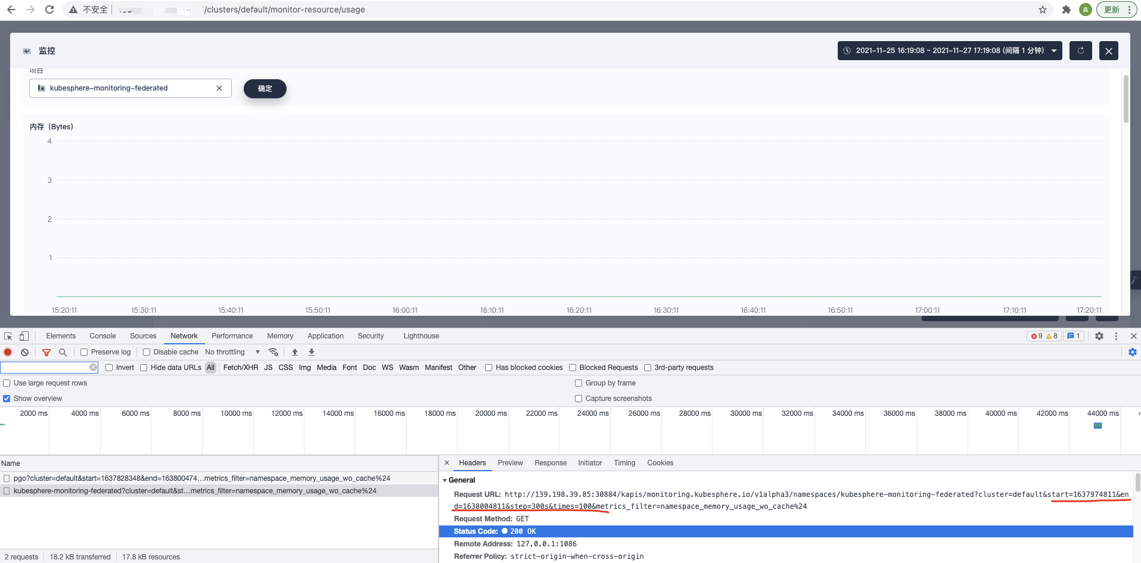Collapse the General headers section
Image resolution: width=1141 pixels, height=563 pixels.
(x=445, y=480)
